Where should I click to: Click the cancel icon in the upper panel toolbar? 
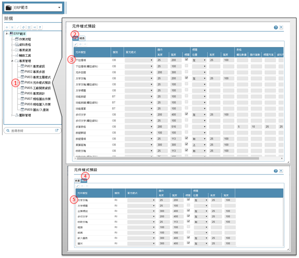click(85, 44)
